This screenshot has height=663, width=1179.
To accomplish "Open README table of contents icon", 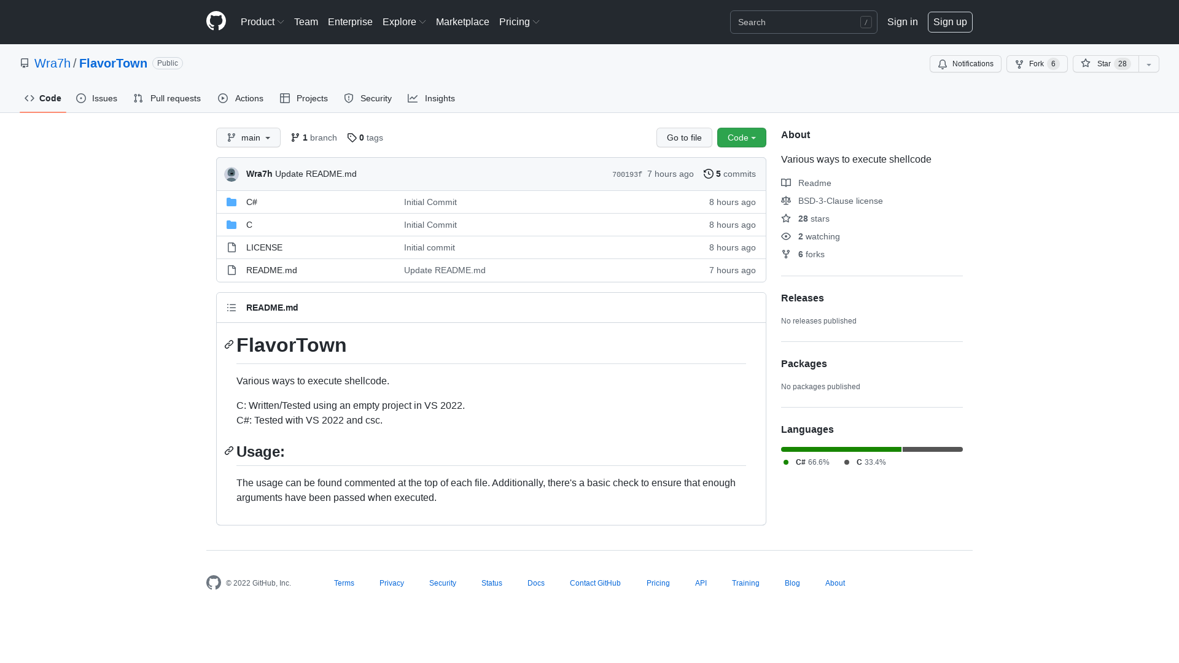I will click(232, 308).
